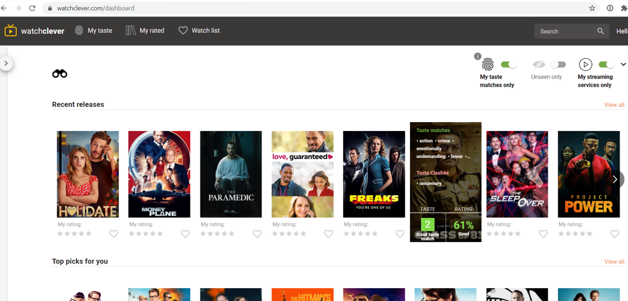Open The Paramedic movie poster

(x=231, y=174)
